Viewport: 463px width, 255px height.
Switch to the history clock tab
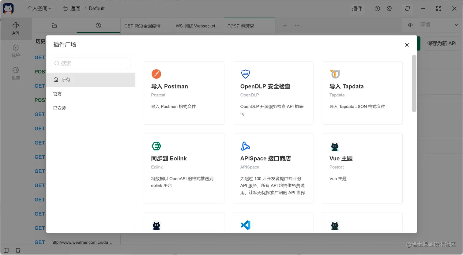point(98,26)
